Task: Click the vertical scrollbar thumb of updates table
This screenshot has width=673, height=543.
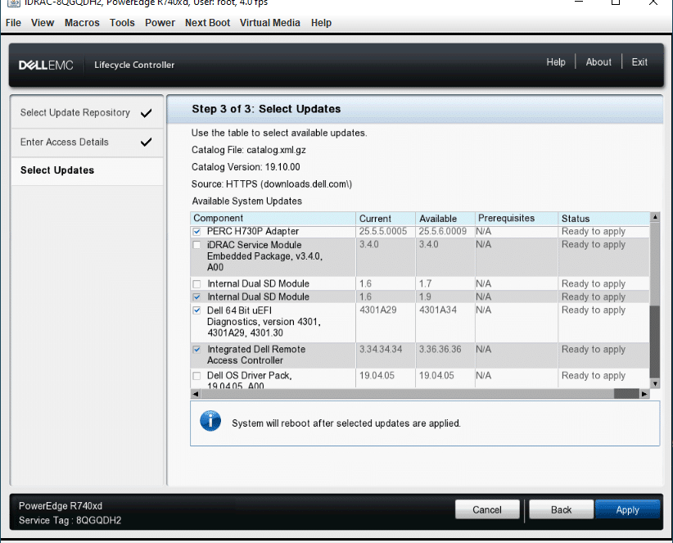Action: [655, 342]
